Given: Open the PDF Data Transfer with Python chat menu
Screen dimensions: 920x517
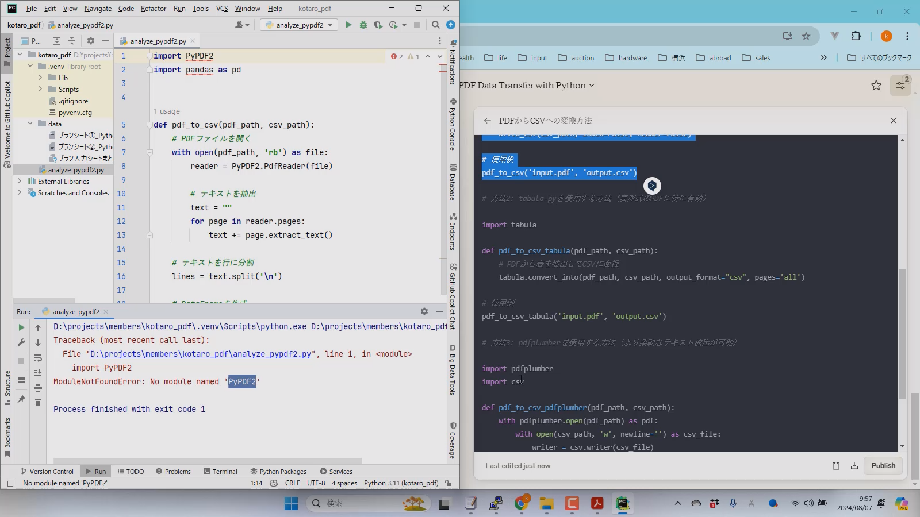Looking at the screenshot, I should click(x=527, y=86).
